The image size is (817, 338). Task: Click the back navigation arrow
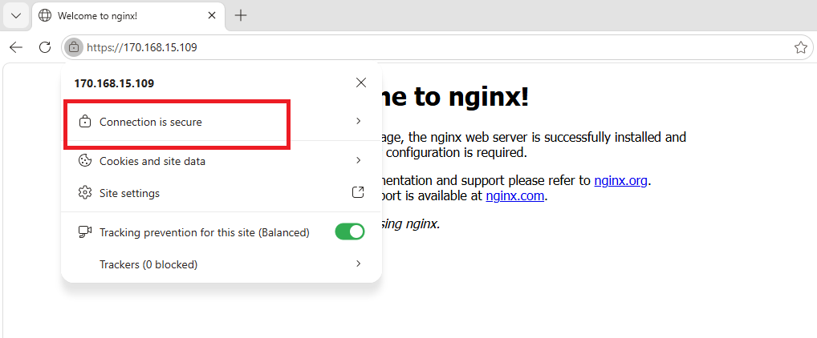point(16,48)
